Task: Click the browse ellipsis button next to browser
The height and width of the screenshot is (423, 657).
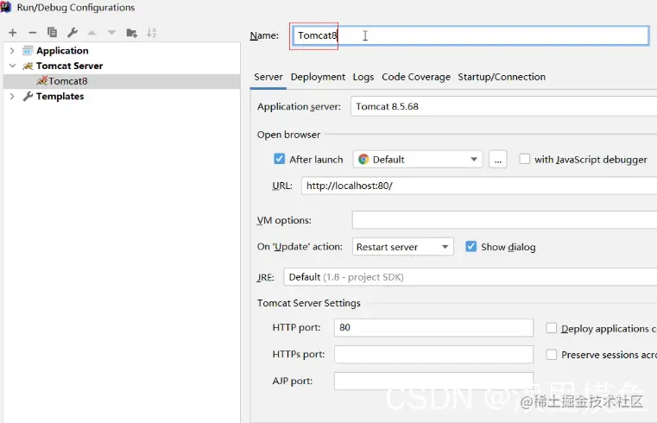Action: (x=497, y=159)
